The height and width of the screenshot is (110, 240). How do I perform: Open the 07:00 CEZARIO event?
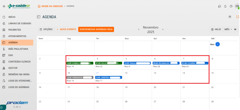click(195, 63)
